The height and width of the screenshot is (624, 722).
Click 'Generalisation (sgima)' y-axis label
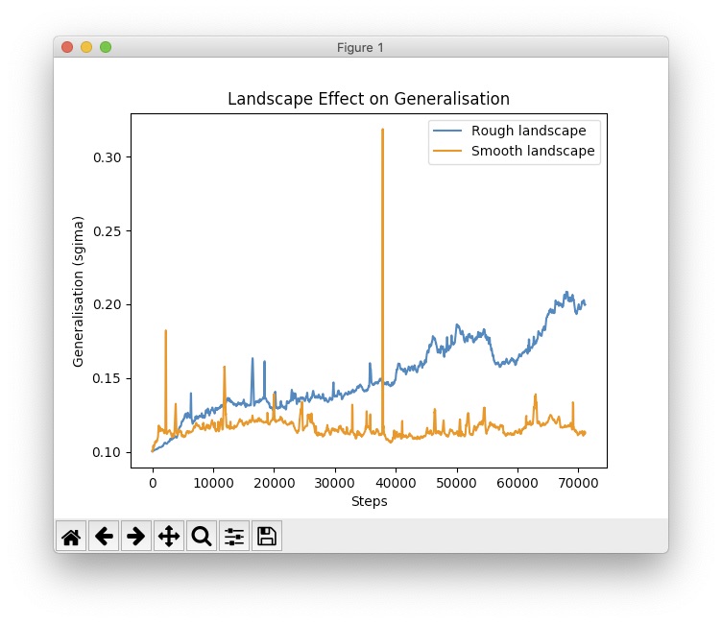[78, 292]
